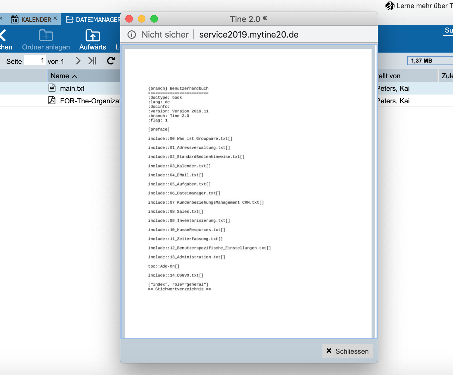Screen dimensions: 453x375
Task: Click the Tine logo icon at top
Action: click(x=390, y=6)
